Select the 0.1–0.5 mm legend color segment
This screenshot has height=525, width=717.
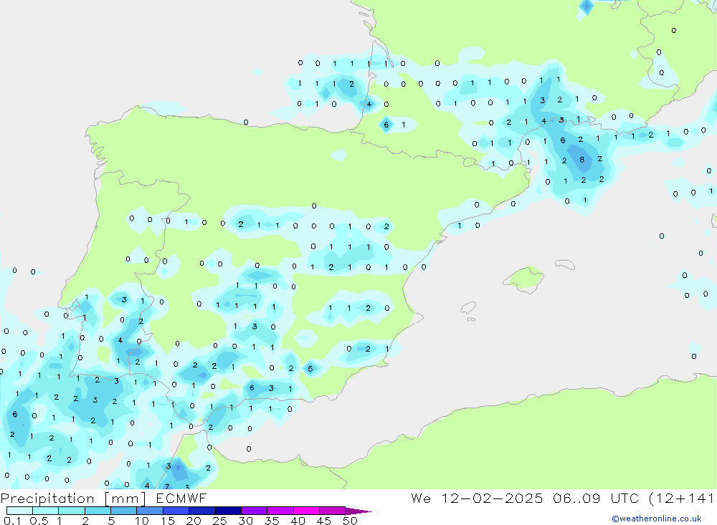19,511
